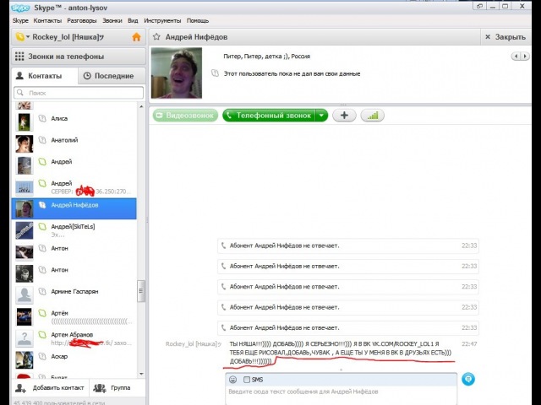The width and height of the screenshot is (541, 405).
Task: Select Андрей Нифёдов in contact list
Action: point(74,208)
